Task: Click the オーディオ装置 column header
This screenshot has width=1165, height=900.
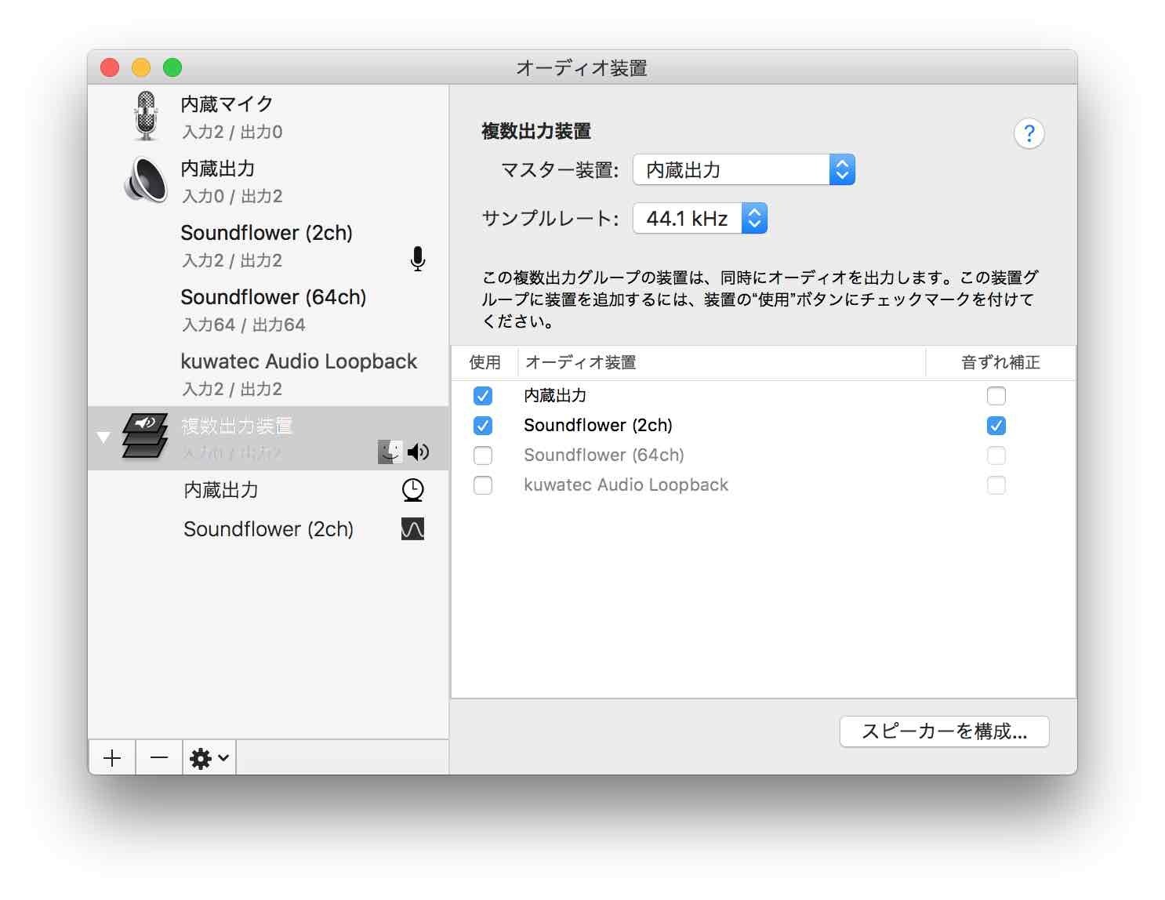Action: [x=580, y=362]
